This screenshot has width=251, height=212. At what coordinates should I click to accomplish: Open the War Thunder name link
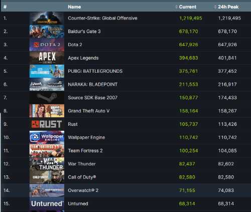pos(82,164)
